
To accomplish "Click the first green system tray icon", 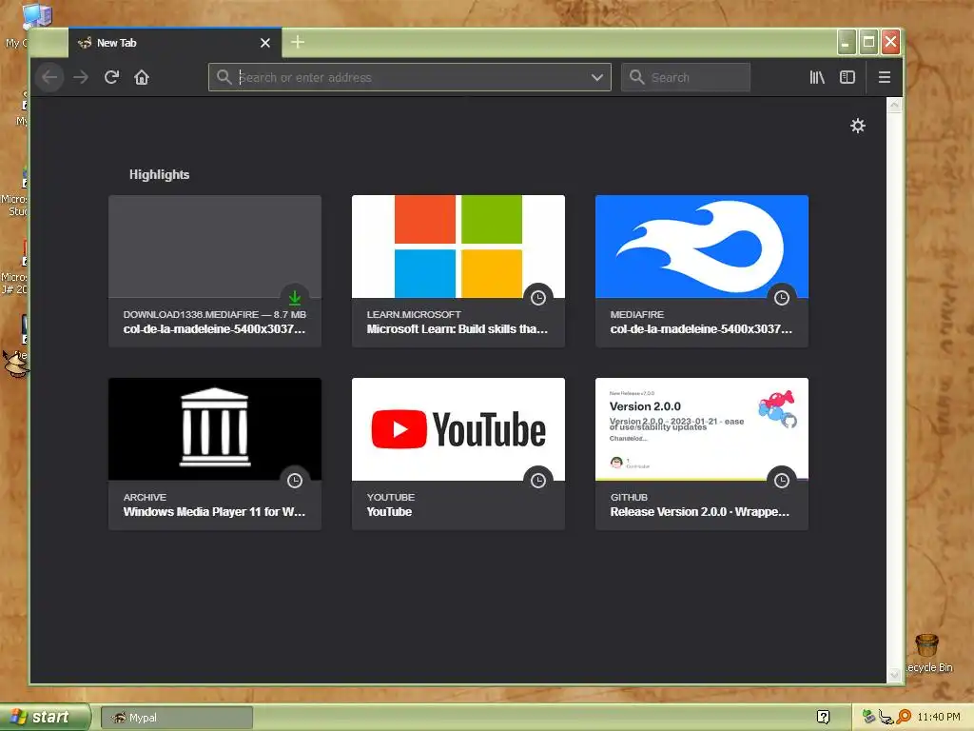I will (x=868, y=718).
